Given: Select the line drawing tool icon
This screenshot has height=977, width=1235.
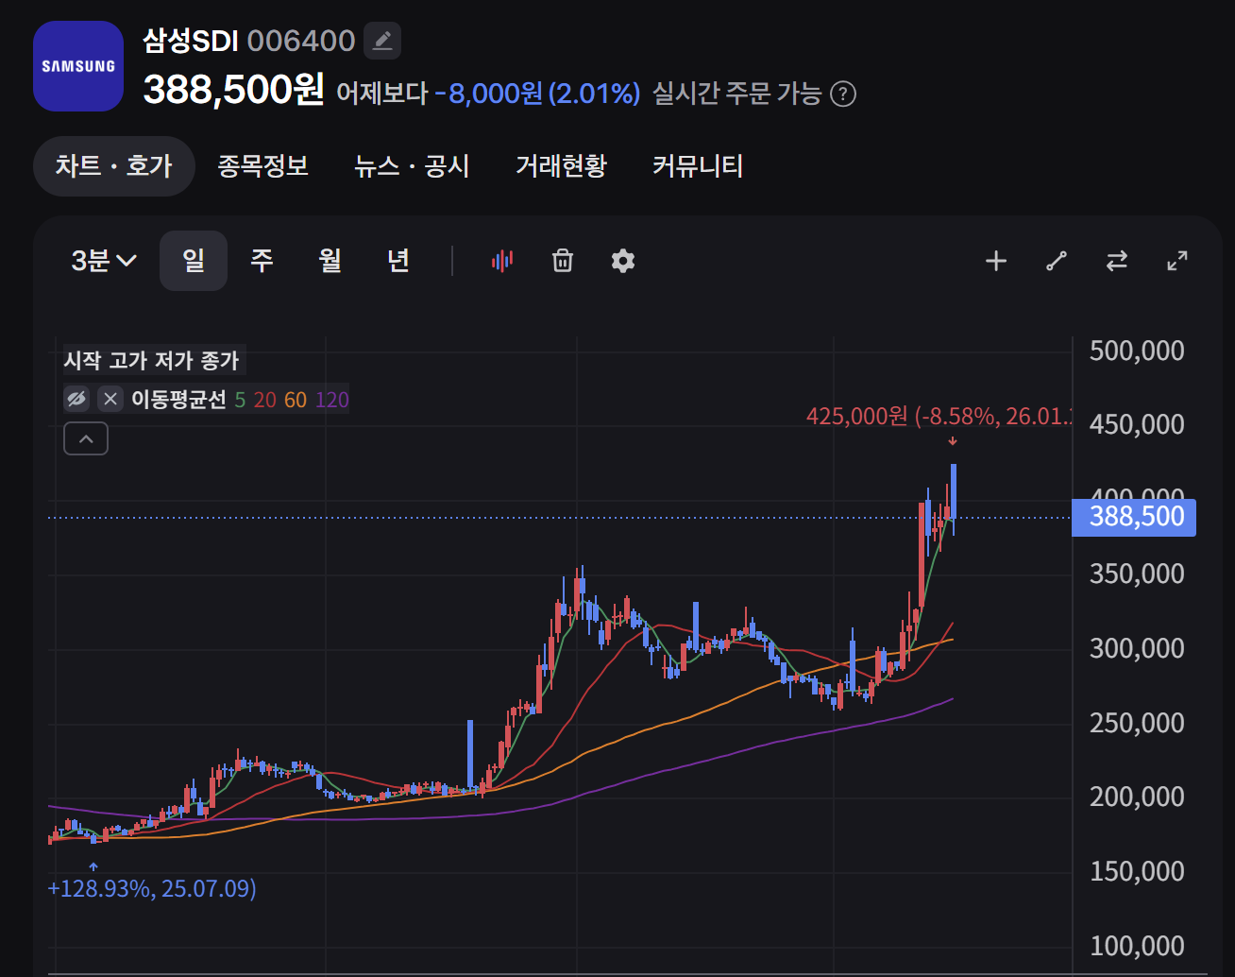Looking at the screenshot, I should click(1057, 261).
